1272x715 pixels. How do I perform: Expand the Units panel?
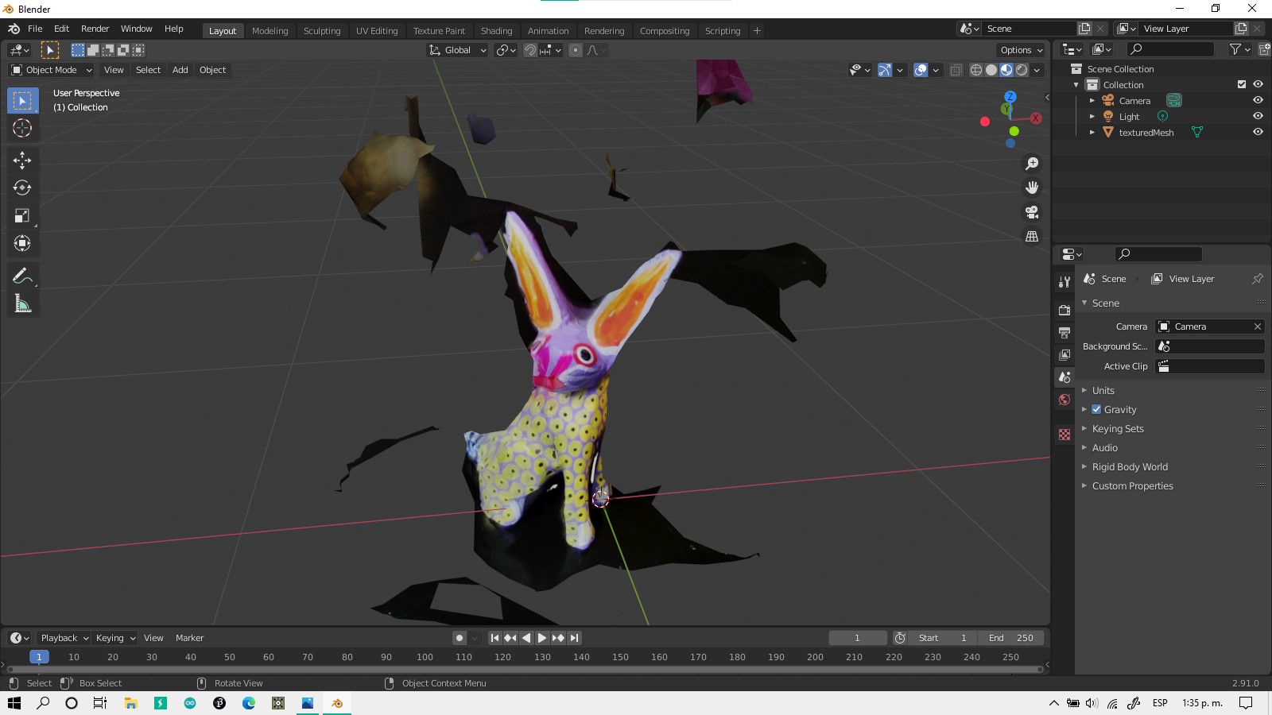[x=1103, y=391]
